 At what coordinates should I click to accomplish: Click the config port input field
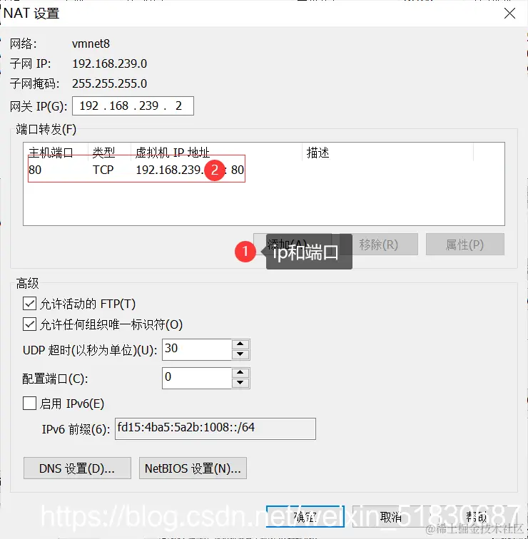point(197,378)
